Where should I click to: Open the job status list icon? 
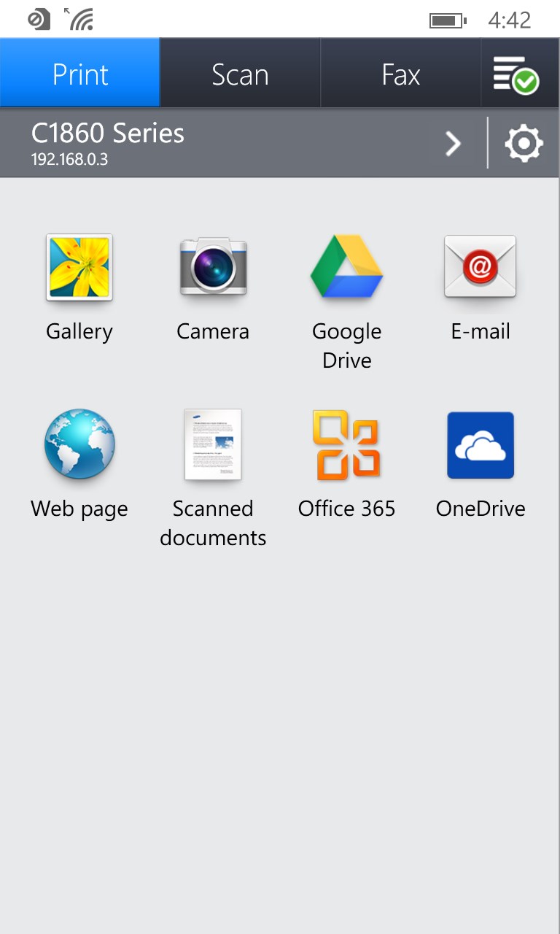coord(516,74)
